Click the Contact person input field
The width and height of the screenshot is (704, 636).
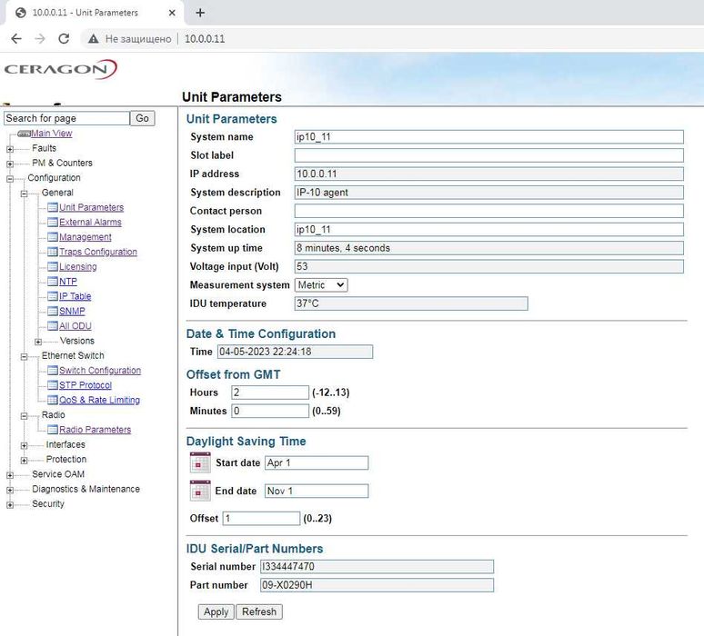tap(489, 211)
